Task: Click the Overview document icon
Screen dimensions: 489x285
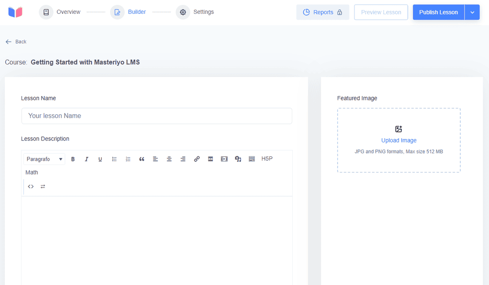Action: [x=46, y=12]
